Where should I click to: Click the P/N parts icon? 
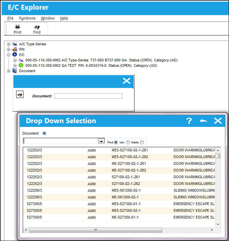(15, 49)
